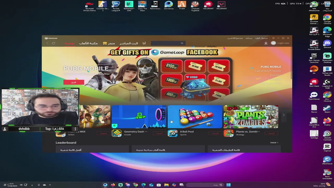Launch TeamViewer from the desktop
The height and width of the screenshot is (188, 334).
314,96
